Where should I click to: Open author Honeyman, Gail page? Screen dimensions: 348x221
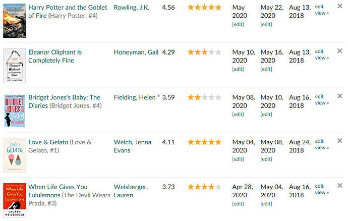pos(136,52)
